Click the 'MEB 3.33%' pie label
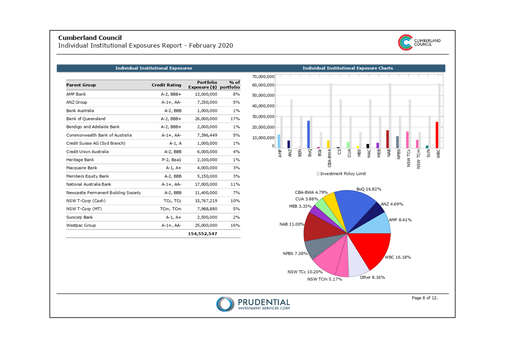This screenshot has width=505, height=348. click(300, 206)
